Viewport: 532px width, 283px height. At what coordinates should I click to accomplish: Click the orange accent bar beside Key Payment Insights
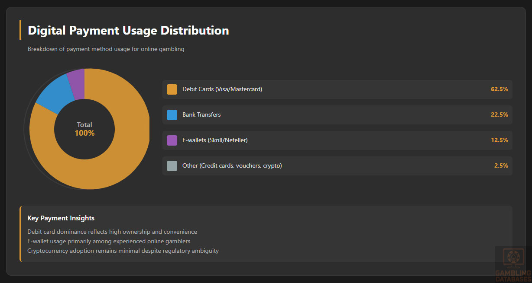(20, 234)
